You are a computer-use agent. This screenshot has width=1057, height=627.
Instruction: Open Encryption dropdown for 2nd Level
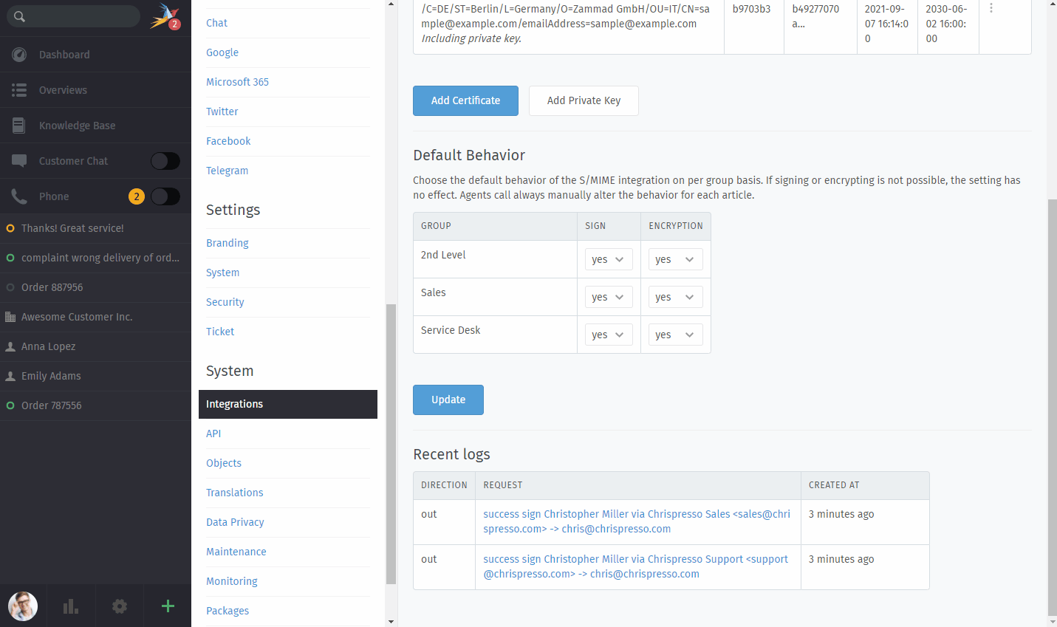676,259
